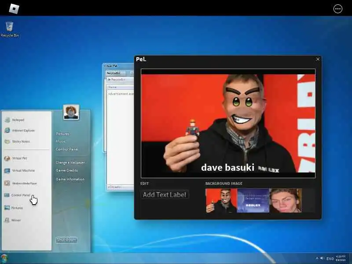Click the Windows Media Player icon
Screen dimensions: 352x264
click(7, 183)
